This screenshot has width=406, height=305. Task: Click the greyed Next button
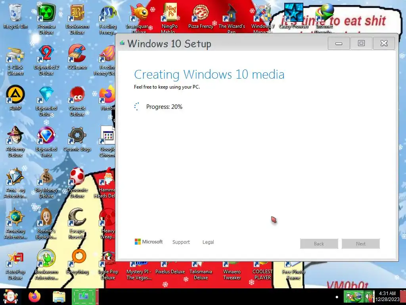pyautogui.click(x=361, y=243)
